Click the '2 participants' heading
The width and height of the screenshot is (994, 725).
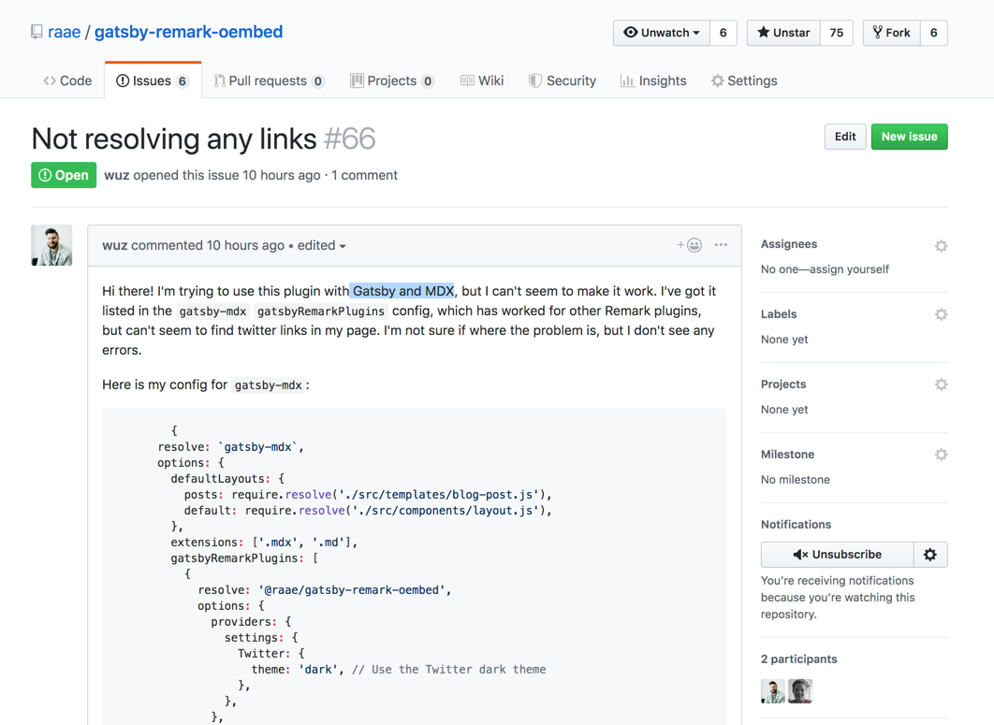pos(798,660)
